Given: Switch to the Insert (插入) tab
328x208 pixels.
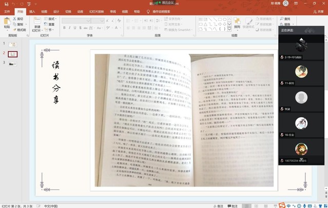Looking at the screenshot, I should [x=32, y=11].
